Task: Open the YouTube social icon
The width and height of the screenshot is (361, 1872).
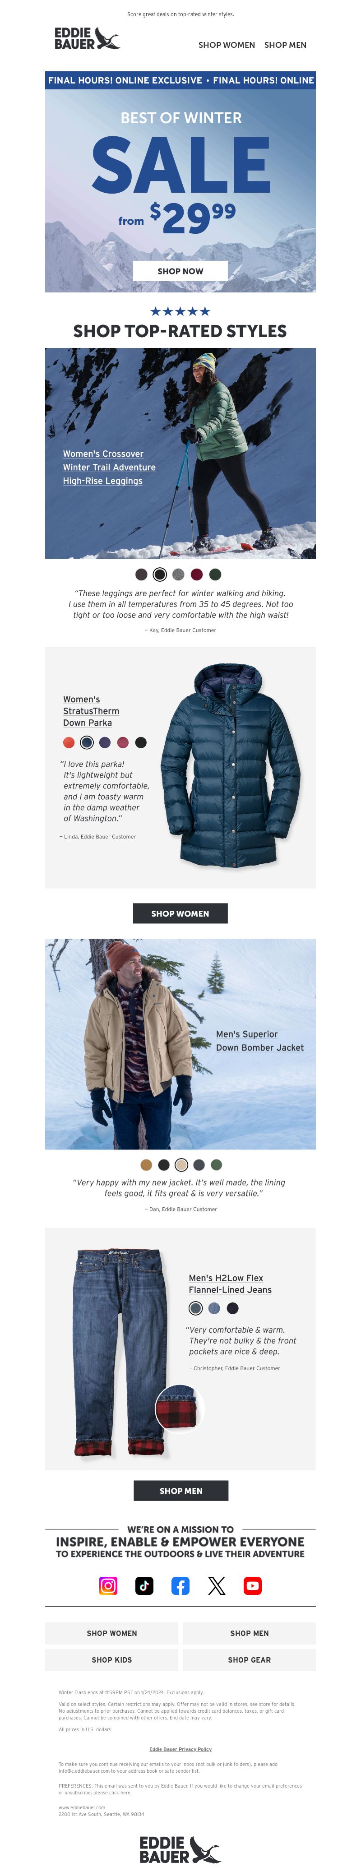Action: point(253,1585)
